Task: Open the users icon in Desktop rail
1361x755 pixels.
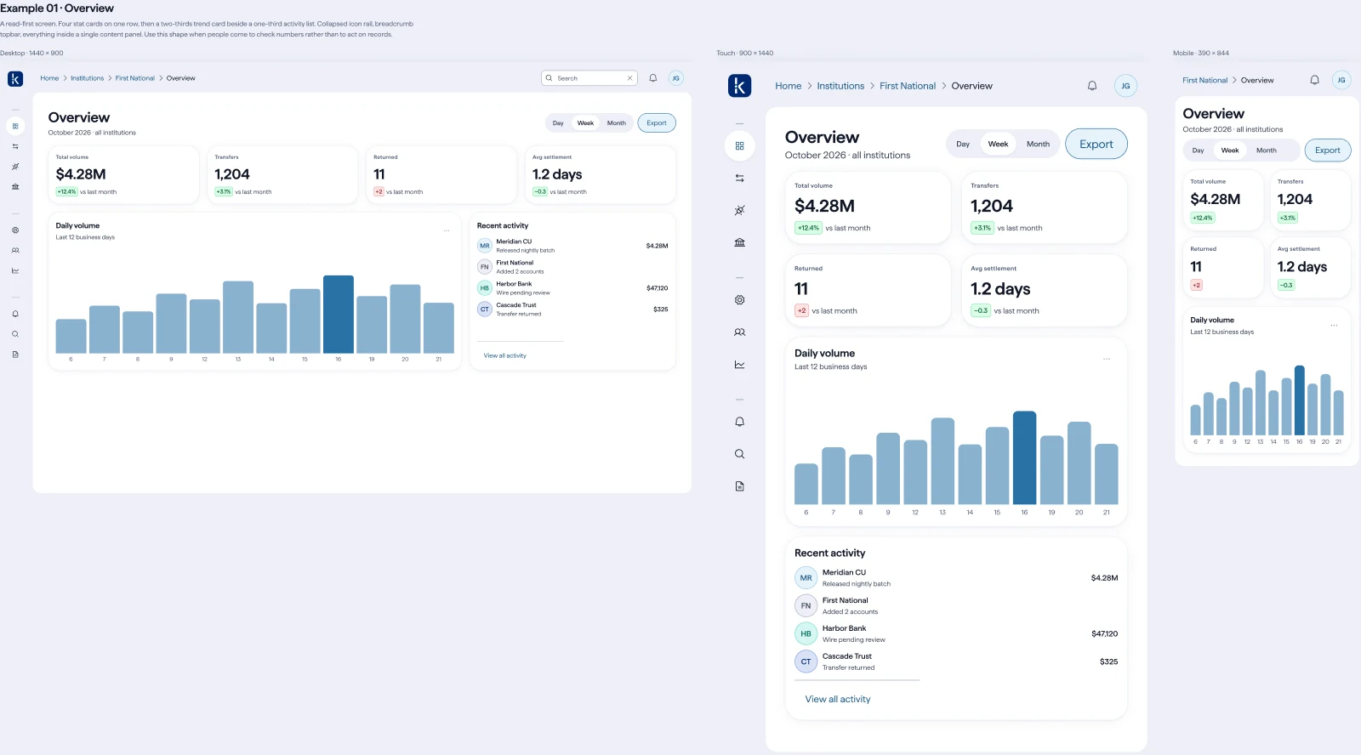Action: coord(15,251)
